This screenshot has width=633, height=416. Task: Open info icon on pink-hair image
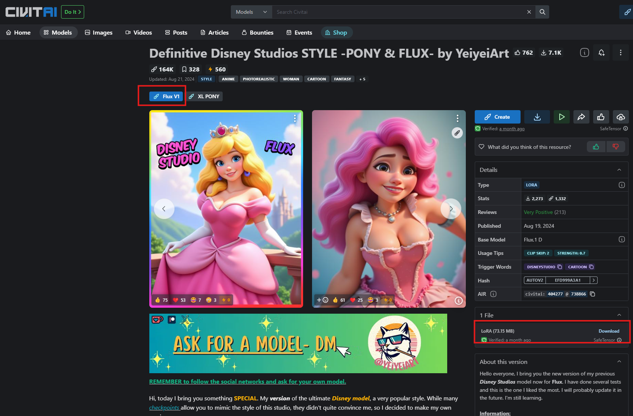pyautogui.click(x=459, y=300)
